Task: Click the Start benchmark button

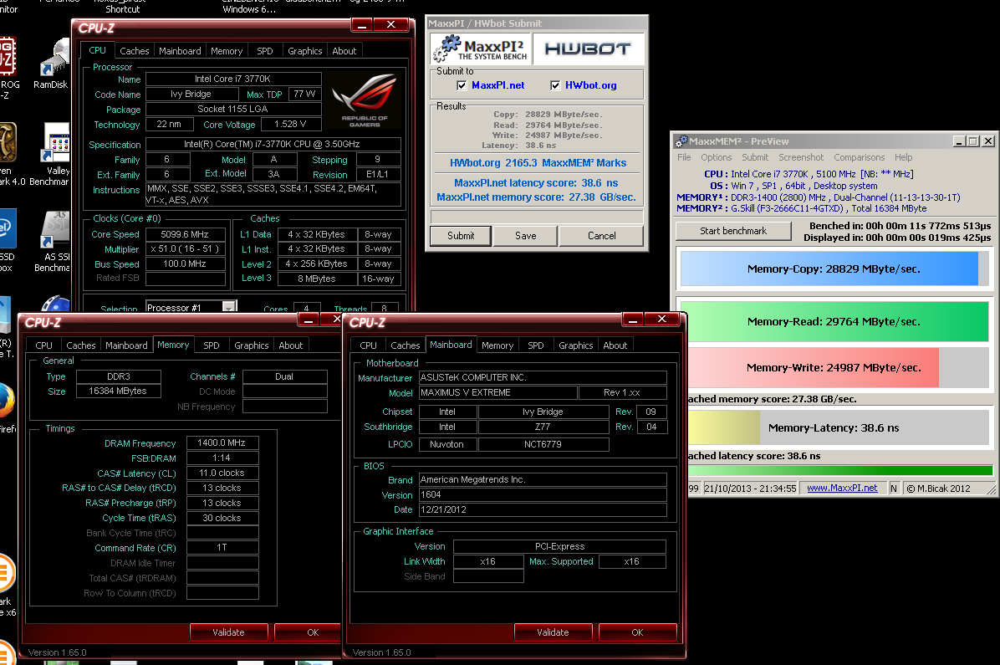Action: pos(733,231)
